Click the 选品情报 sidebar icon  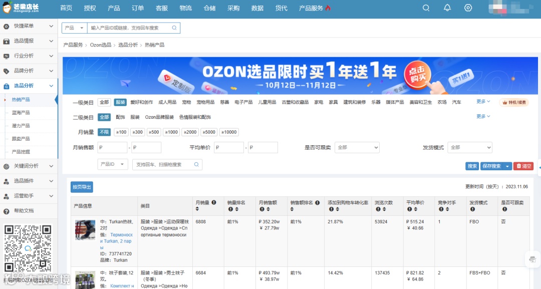(6, 41)
